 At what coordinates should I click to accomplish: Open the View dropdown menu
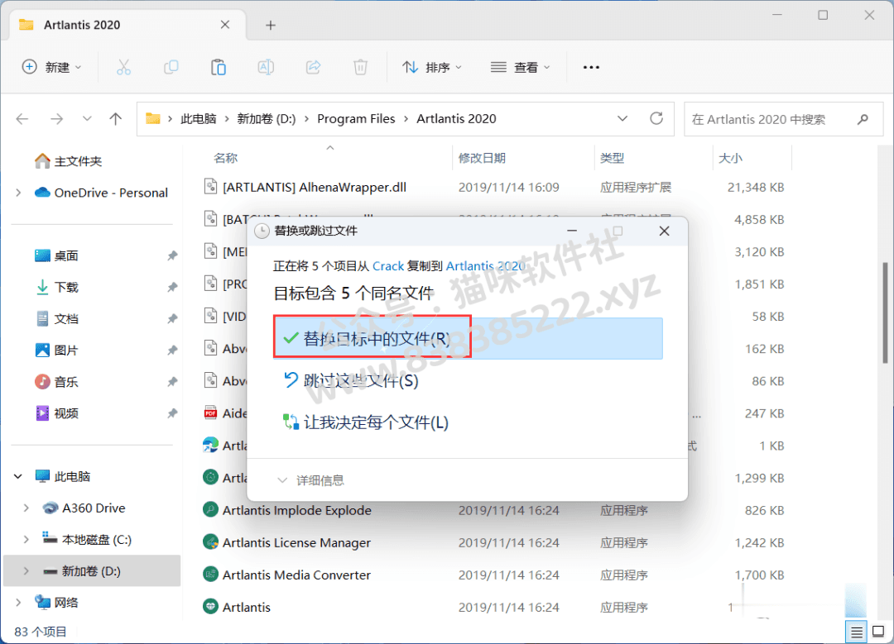(520, 67)
